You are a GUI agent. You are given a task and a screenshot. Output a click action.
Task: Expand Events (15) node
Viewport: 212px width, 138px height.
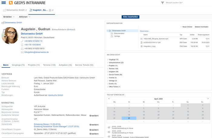coord(108,84)
